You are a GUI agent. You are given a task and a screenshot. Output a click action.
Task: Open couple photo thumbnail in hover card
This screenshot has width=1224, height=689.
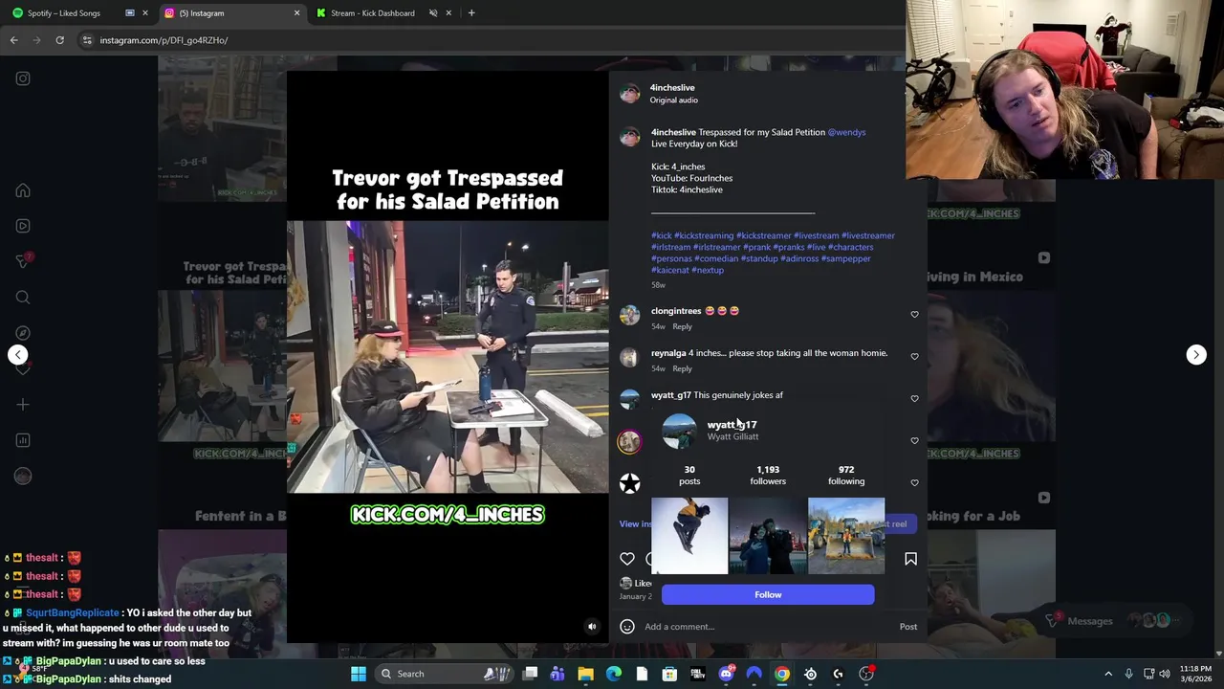coord(768,536)
